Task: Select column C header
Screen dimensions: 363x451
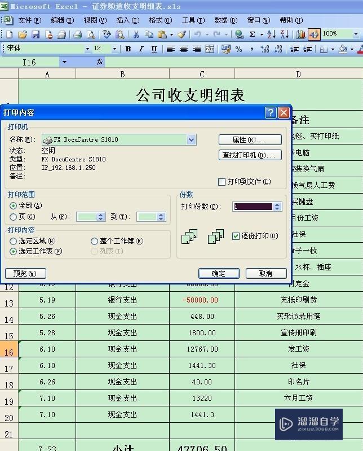Action: point(202,74)
